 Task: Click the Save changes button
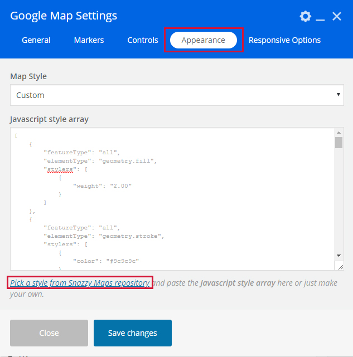click(x=133, y=333)
